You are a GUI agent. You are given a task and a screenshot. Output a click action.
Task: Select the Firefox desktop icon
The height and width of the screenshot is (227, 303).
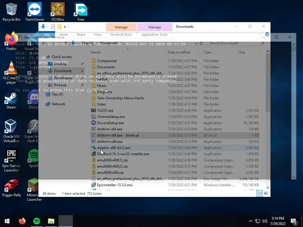(x=11, y=41)
